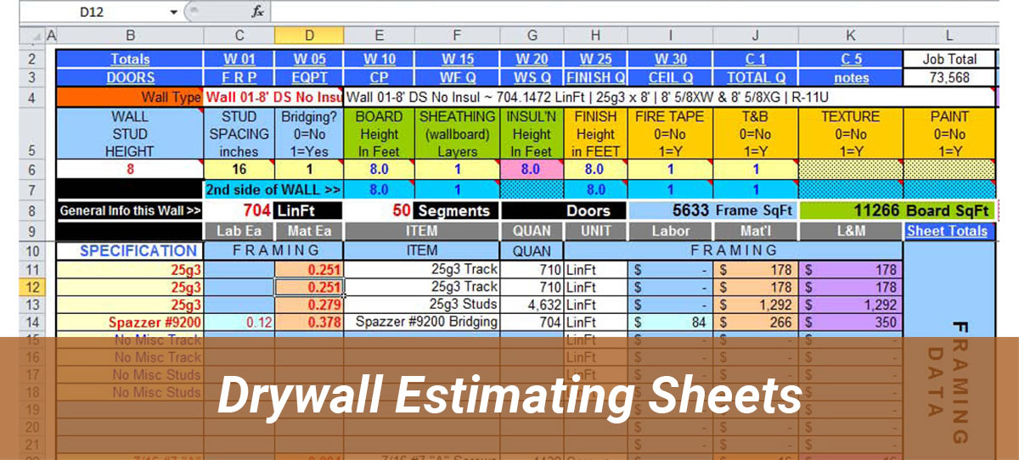Select the $84 labor cell
This screenshot has width=1019, height=460.
(x=670, y=323)
